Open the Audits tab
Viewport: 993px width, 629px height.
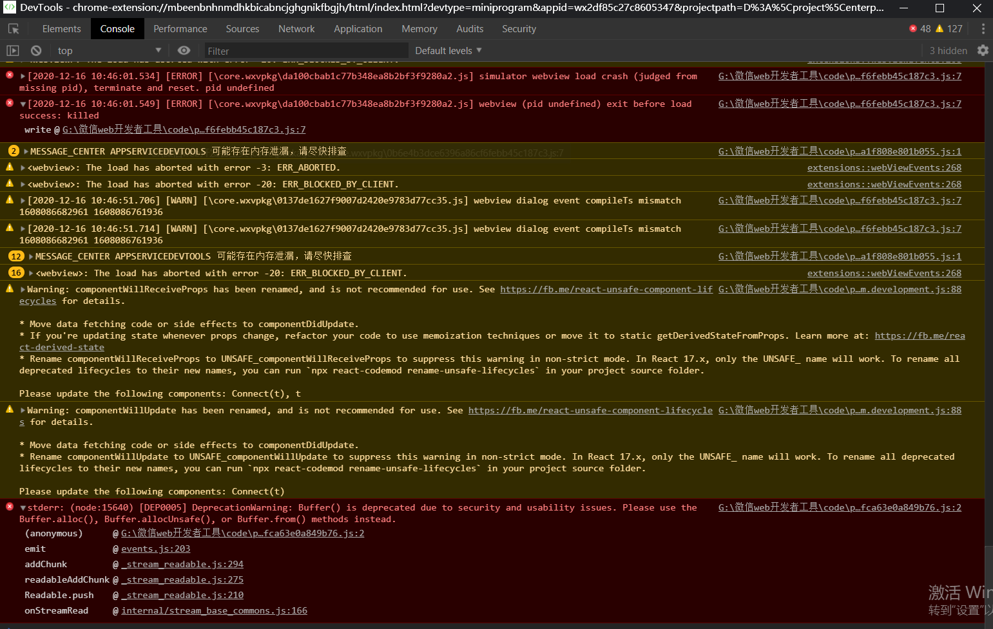[x=470, y=29]
